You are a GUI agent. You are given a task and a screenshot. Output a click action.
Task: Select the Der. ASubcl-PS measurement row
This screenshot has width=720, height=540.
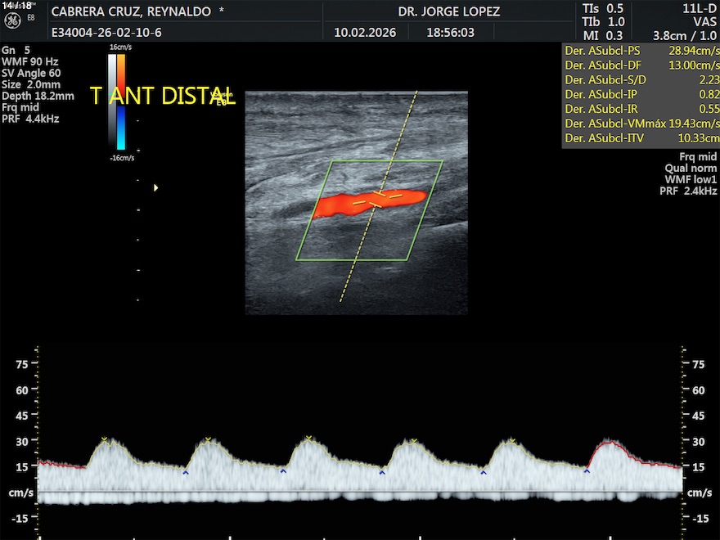641,51
